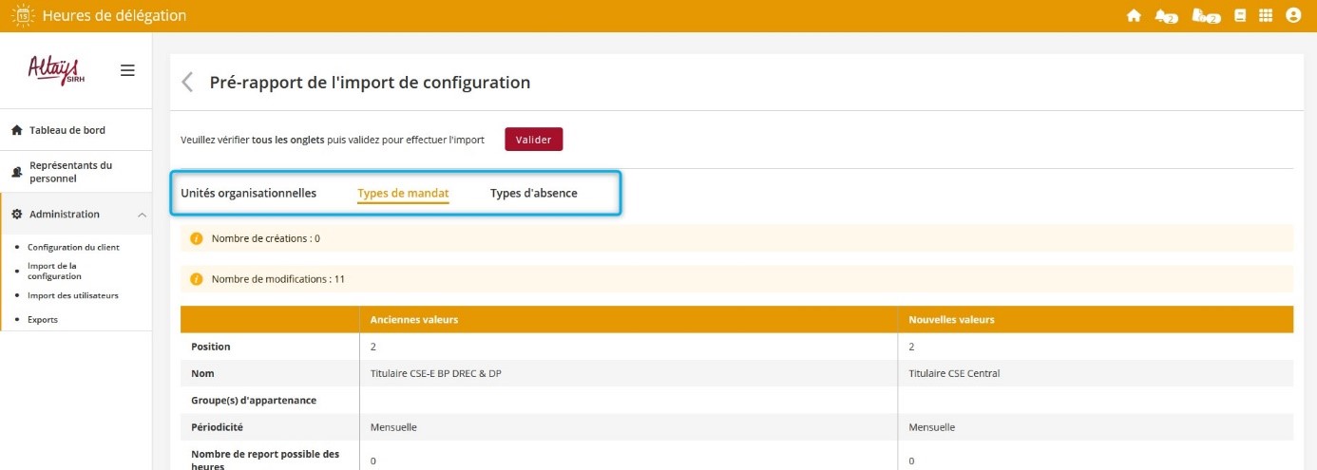Select the Types de mandat tab
This screenshot has height=470, width=1317.
pos(403,193)
